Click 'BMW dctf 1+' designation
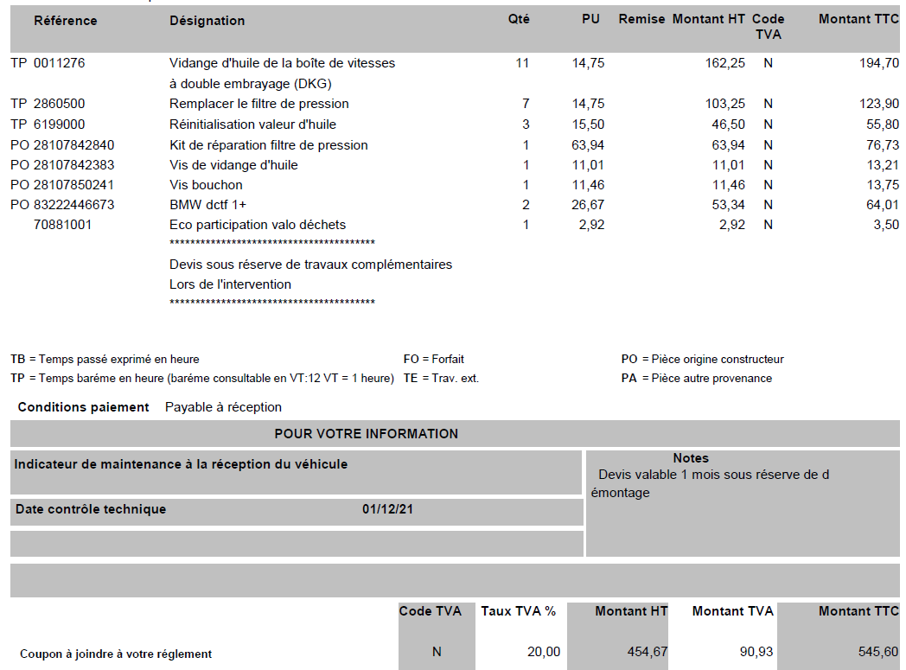 pyautogui.click(x=208, y=205)
